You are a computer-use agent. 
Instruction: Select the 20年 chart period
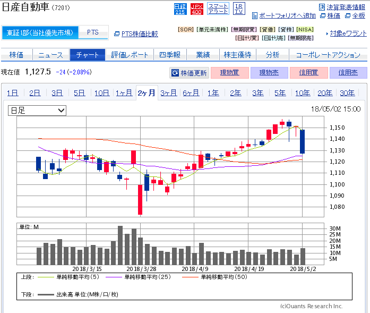(x=325, y=93)
